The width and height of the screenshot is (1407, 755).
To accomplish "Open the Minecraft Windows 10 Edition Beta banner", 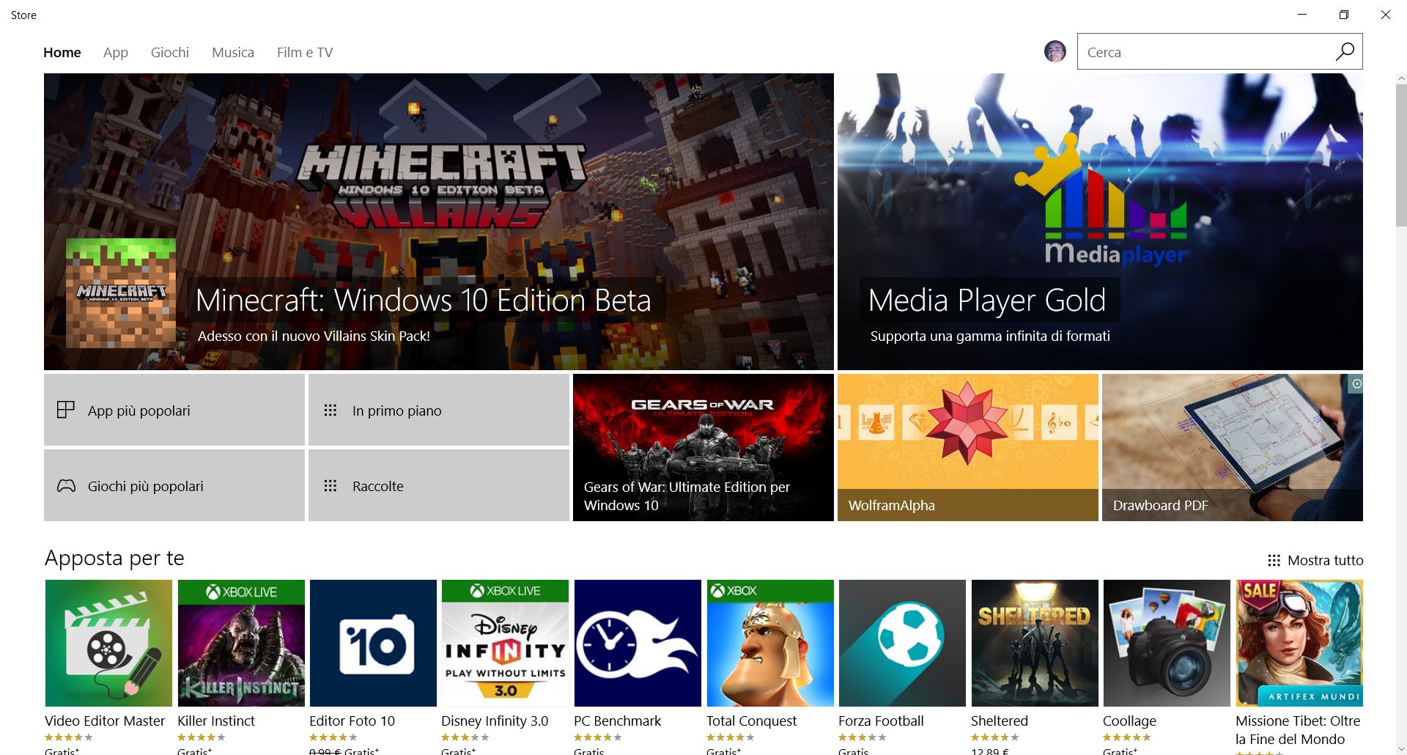I will [x=439, y=221].
